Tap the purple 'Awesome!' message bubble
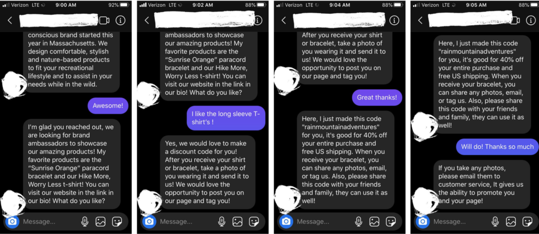539x234 pixels. [x=108, y=106]
